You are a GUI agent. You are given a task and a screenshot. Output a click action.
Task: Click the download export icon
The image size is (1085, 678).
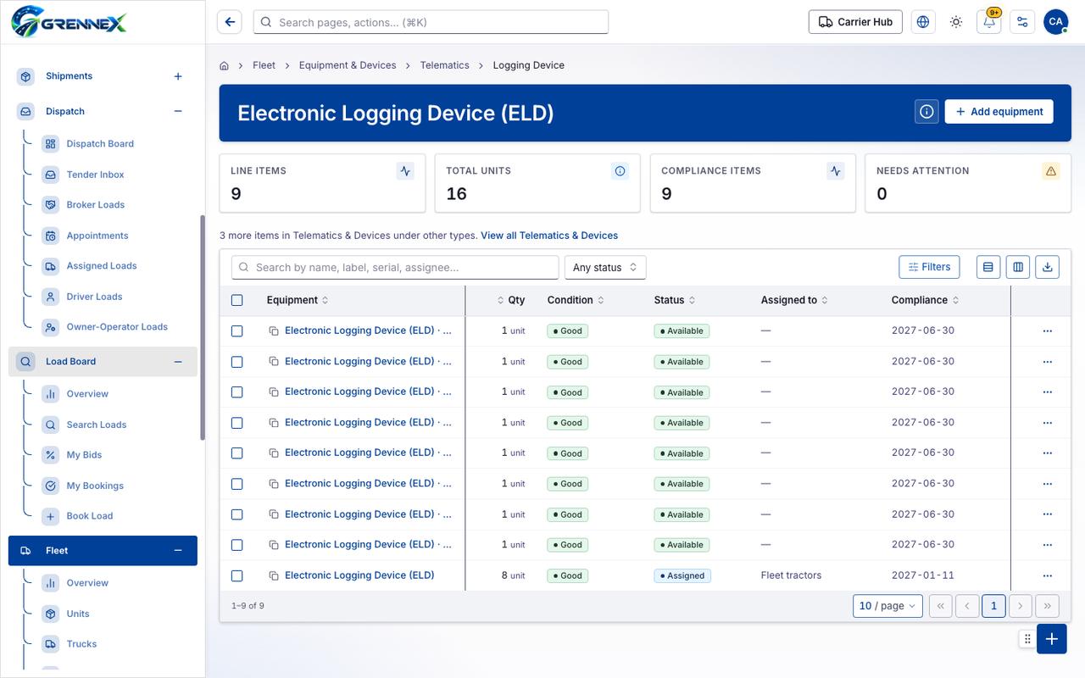[x=1048, y=267]
